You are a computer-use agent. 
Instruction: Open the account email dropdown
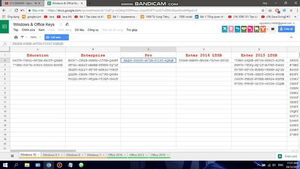(x=294, y=23)
